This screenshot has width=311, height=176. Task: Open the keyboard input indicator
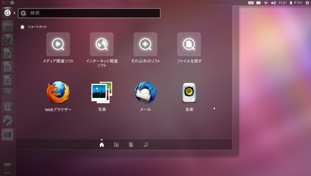pos(251,3)
